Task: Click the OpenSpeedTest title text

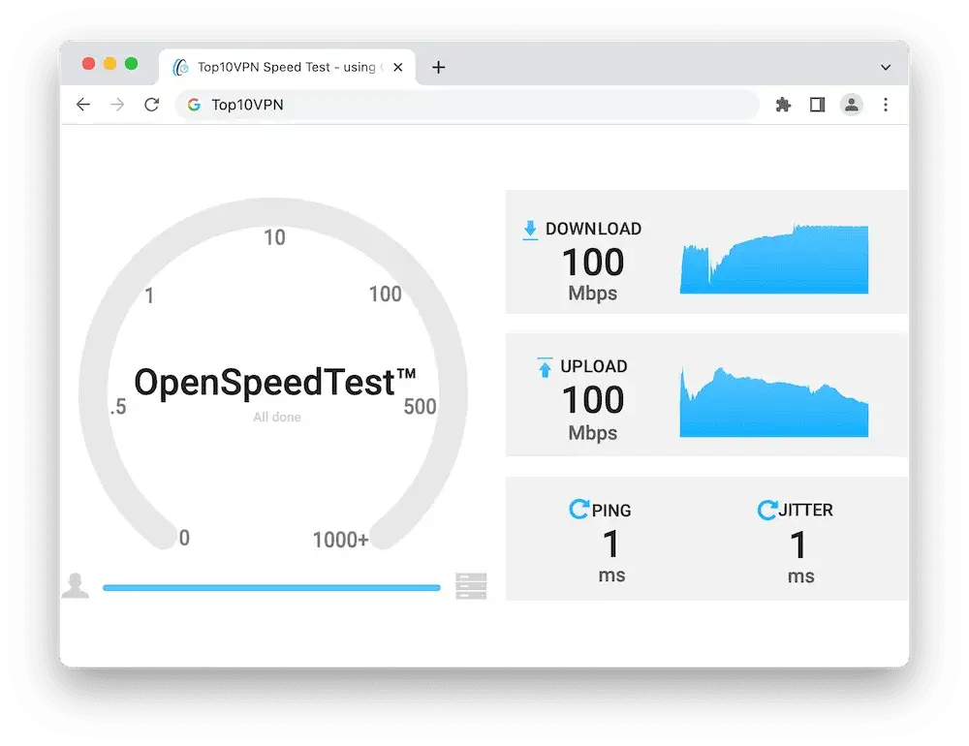Action: (x=277, y=382)
